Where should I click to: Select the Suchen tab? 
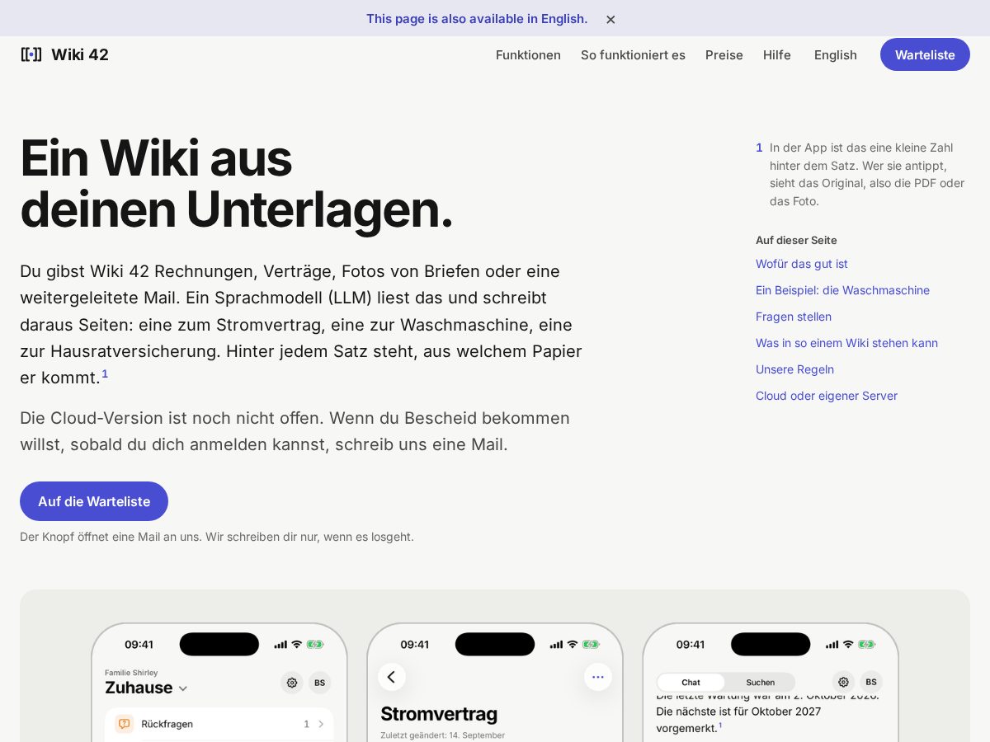point(761,682)
